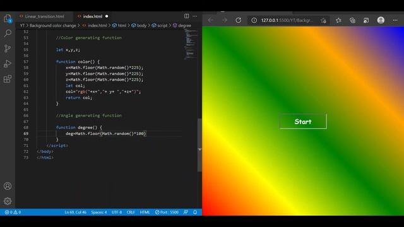This screenshot has width=404, height=227.
Task: Switch to Linear_transition.html tab
Action: click(45, 16)
